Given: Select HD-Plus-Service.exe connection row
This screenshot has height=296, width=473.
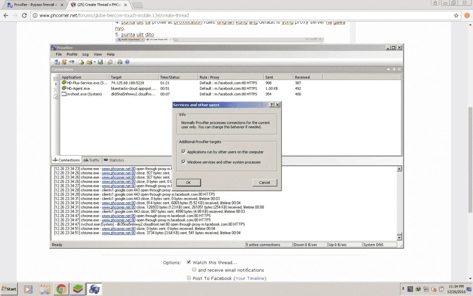Looking at the screenshot, I should (x=231, y=83).
